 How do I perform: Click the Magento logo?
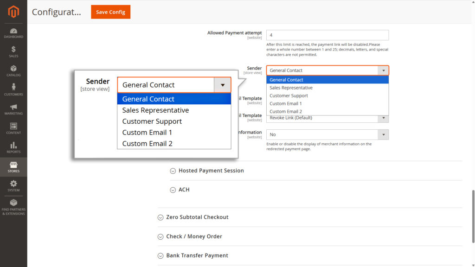pos(13,10)
